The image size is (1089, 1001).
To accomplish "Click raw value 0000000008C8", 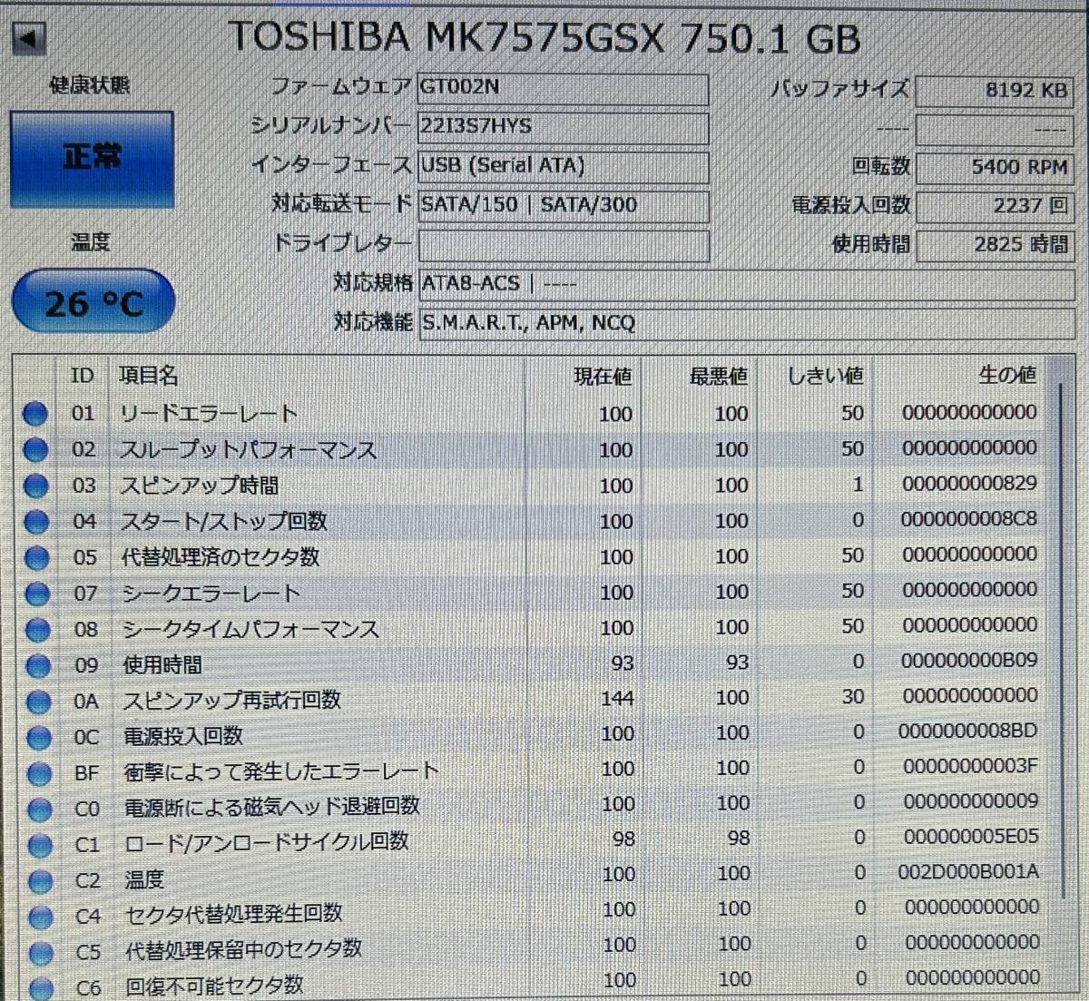I will click(x=969, y=519).
